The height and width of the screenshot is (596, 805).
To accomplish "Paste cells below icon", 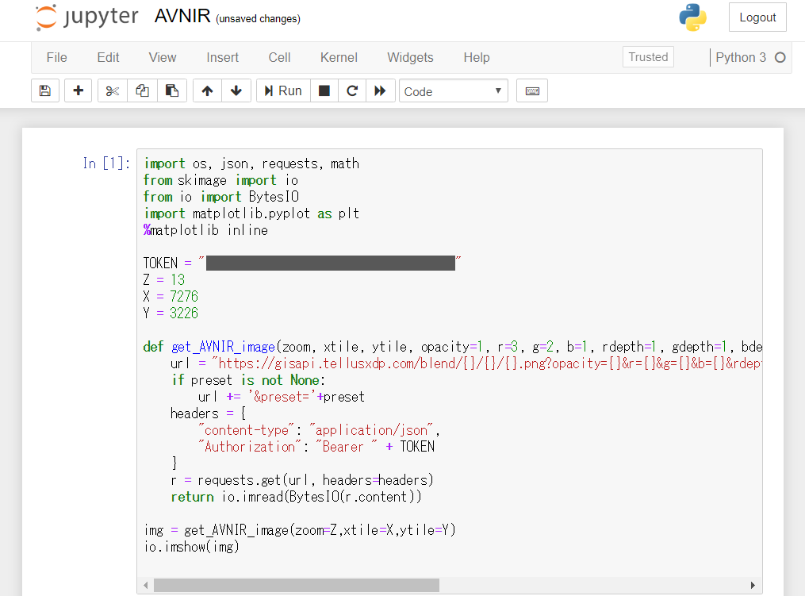I will pyautogui.click(x=172, y=91).
